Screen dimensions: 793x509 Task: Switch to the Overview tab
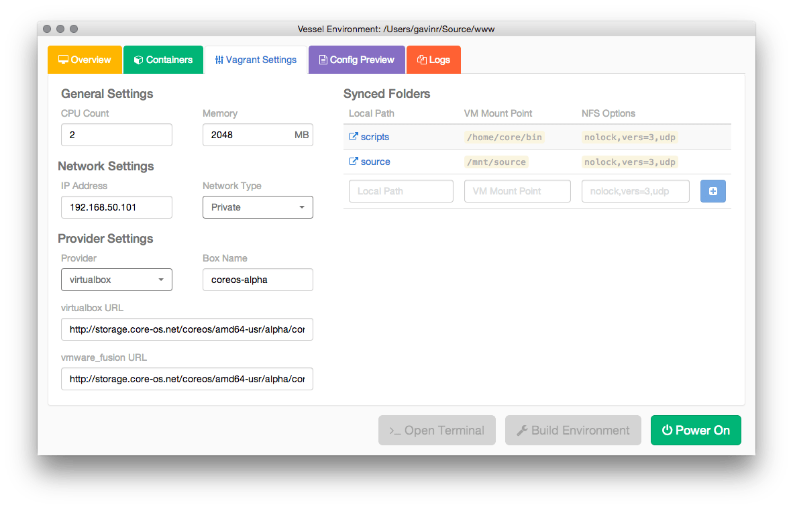pos(85,60)
